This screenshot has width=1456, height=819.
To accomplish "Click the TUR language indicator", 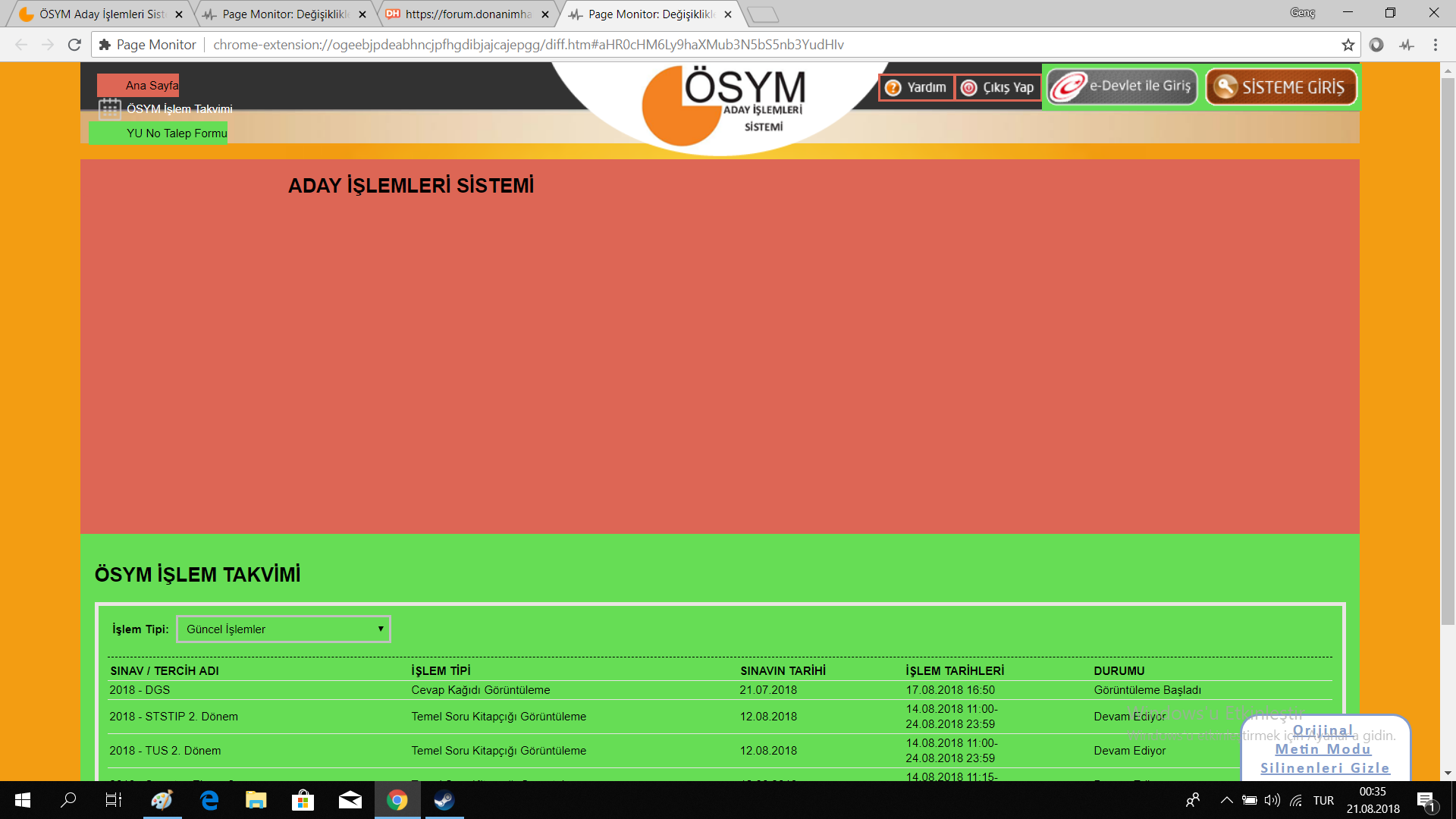I will click(1323, 800).
